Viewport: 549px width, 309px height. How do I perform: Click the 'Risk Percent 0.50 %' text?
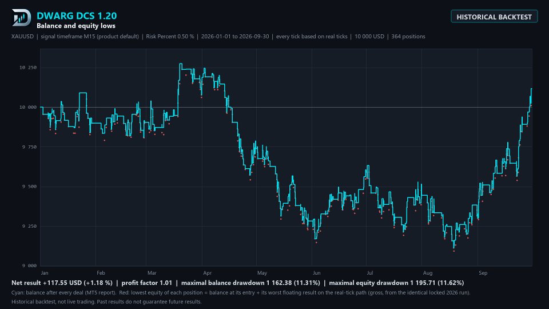[x=170, y=37]
